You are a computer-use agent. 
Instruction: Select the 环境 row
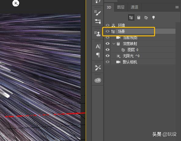point(140,25)
